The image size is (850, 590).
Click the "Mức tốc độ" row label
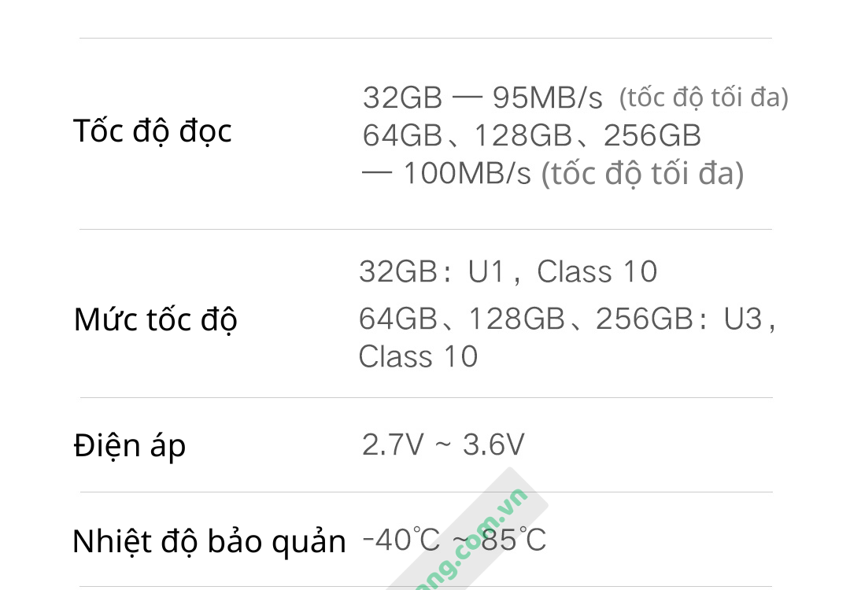point(155,320)
